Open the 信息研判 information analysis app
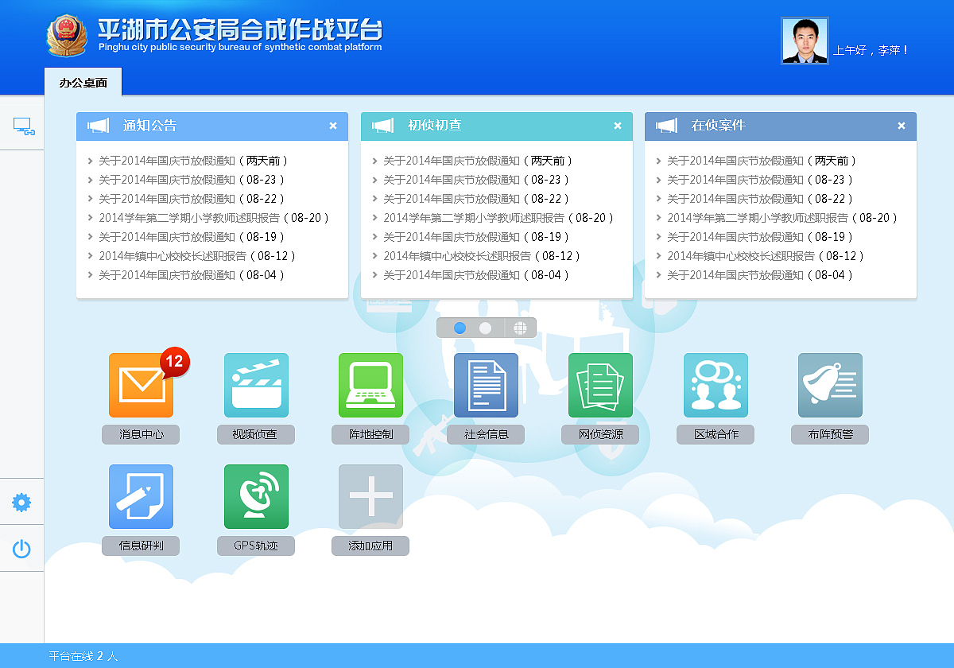 tap(141, 495)
